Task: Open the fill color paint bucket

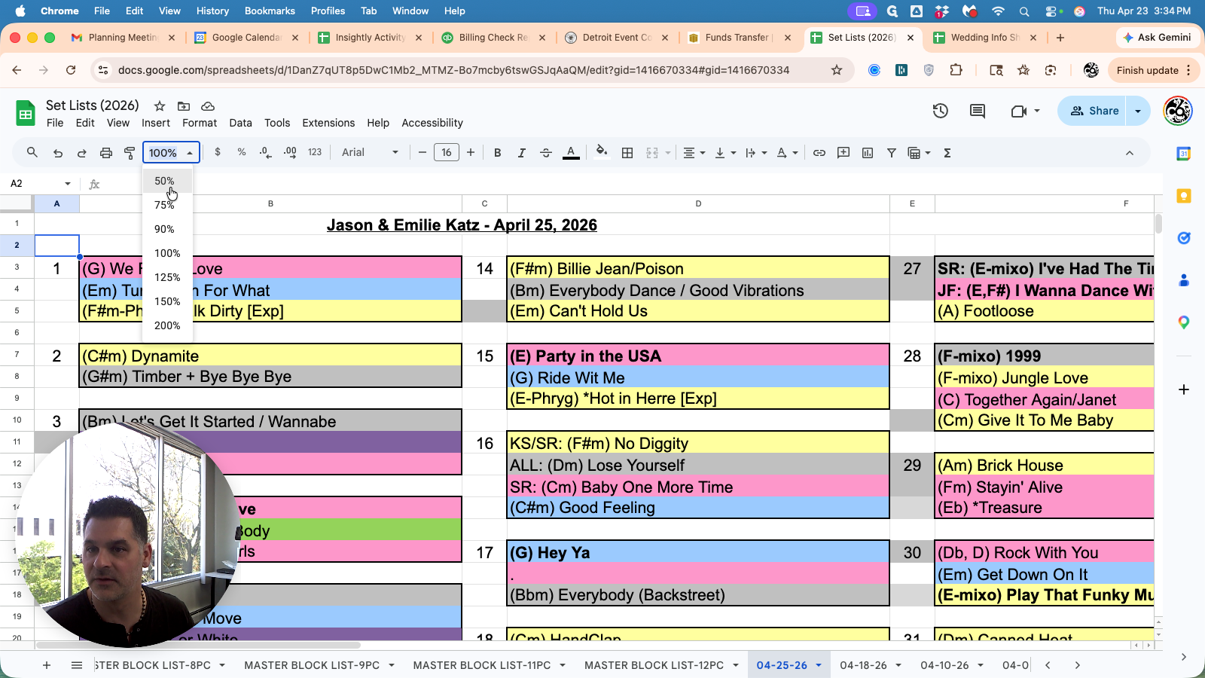Action: click(x=601, y=153)
